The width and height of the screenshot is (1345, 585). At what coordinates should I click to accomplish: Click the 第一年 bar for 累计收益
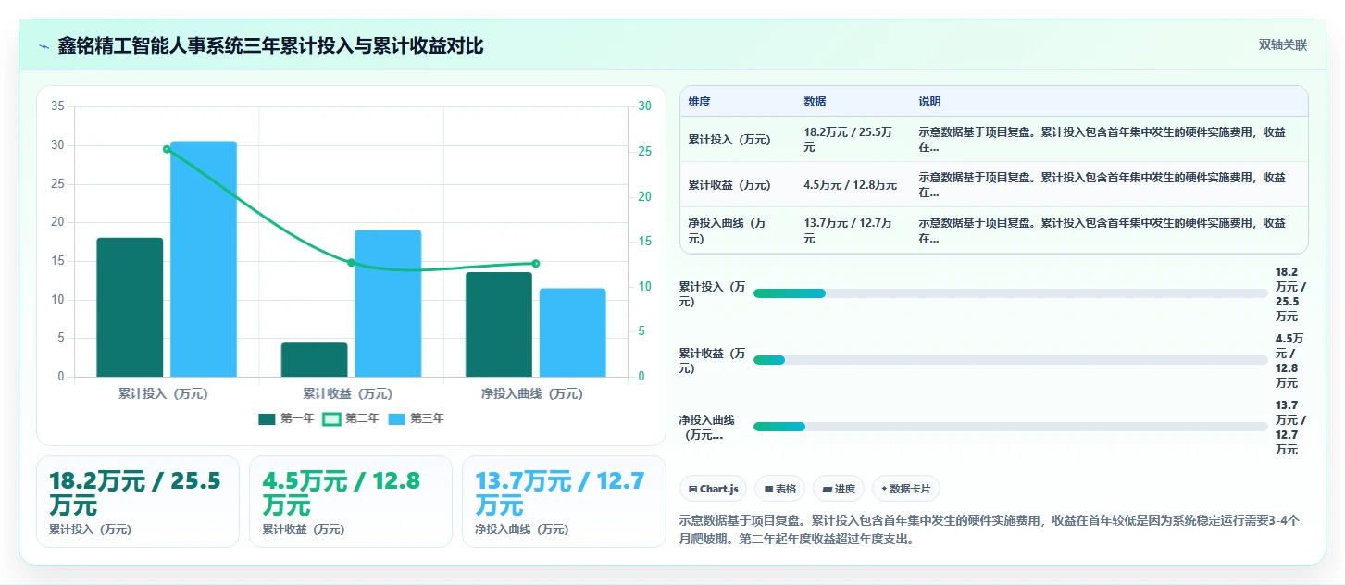click(315, 360)
